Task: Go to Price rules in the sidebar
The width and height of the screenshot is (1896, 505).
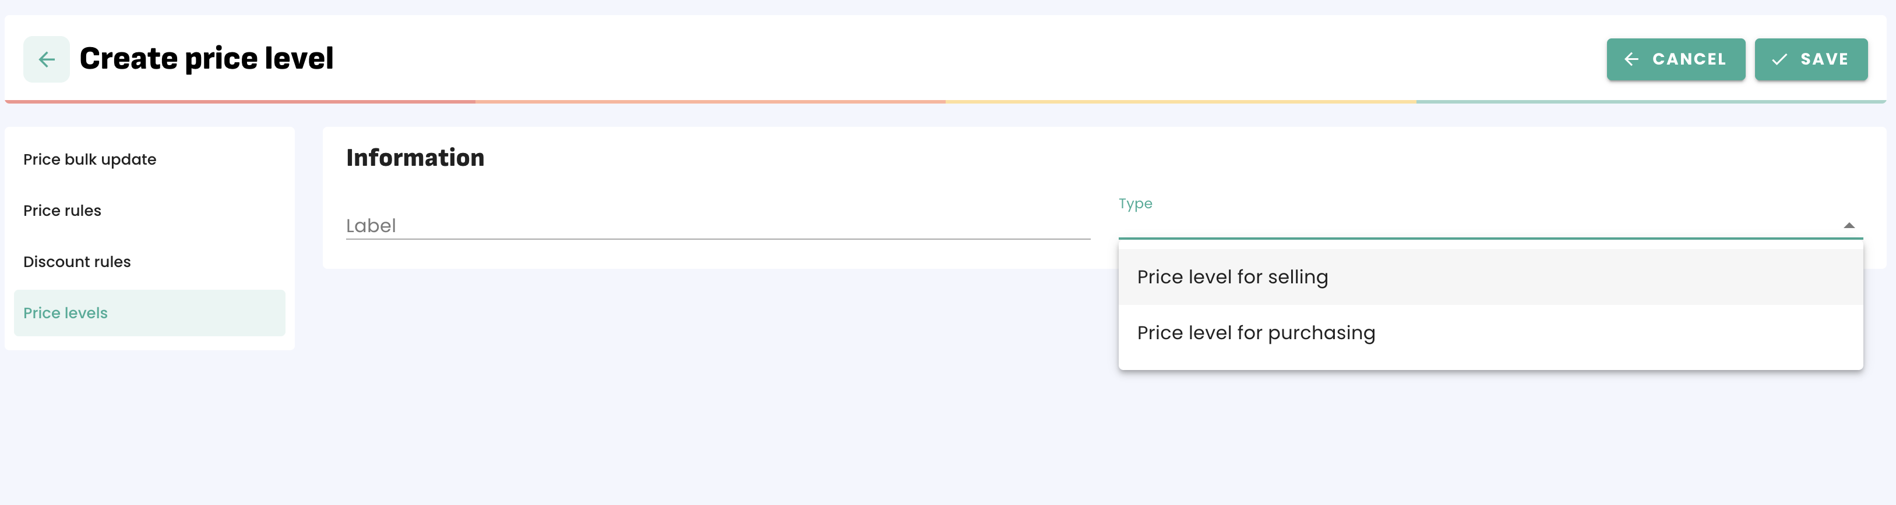Action: (62, 211)
